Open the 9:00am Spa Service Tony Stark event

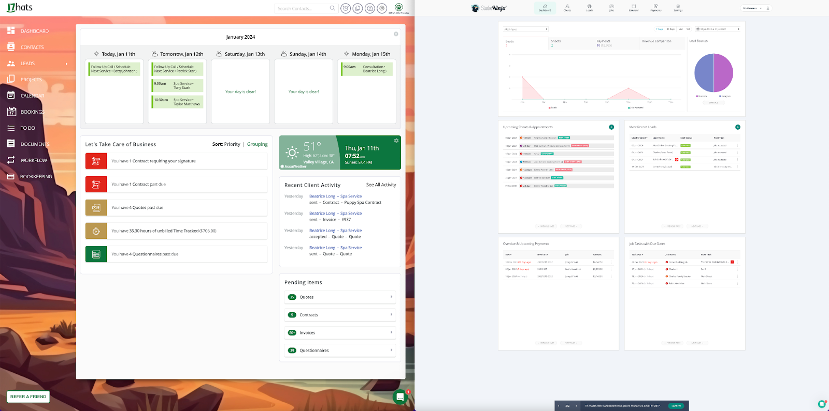tap(178, 85)
